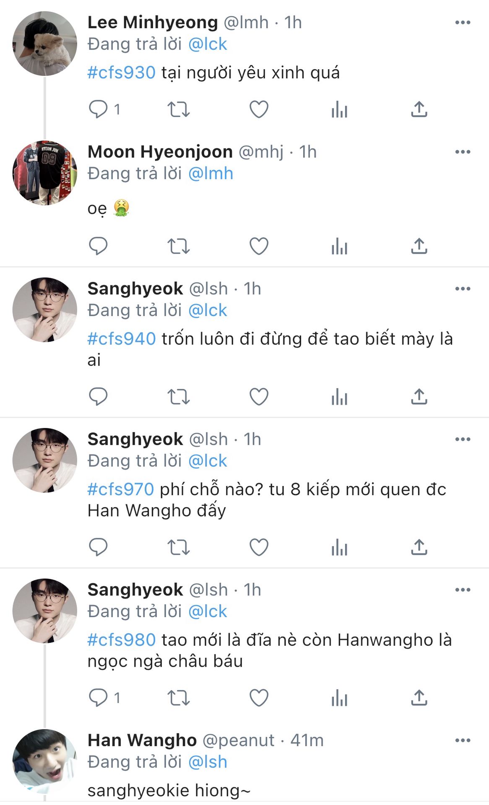Share Sanghyeok's #cfs980 tweet
The height and width of the screenshot is (805, 489).
click(419, 698)
